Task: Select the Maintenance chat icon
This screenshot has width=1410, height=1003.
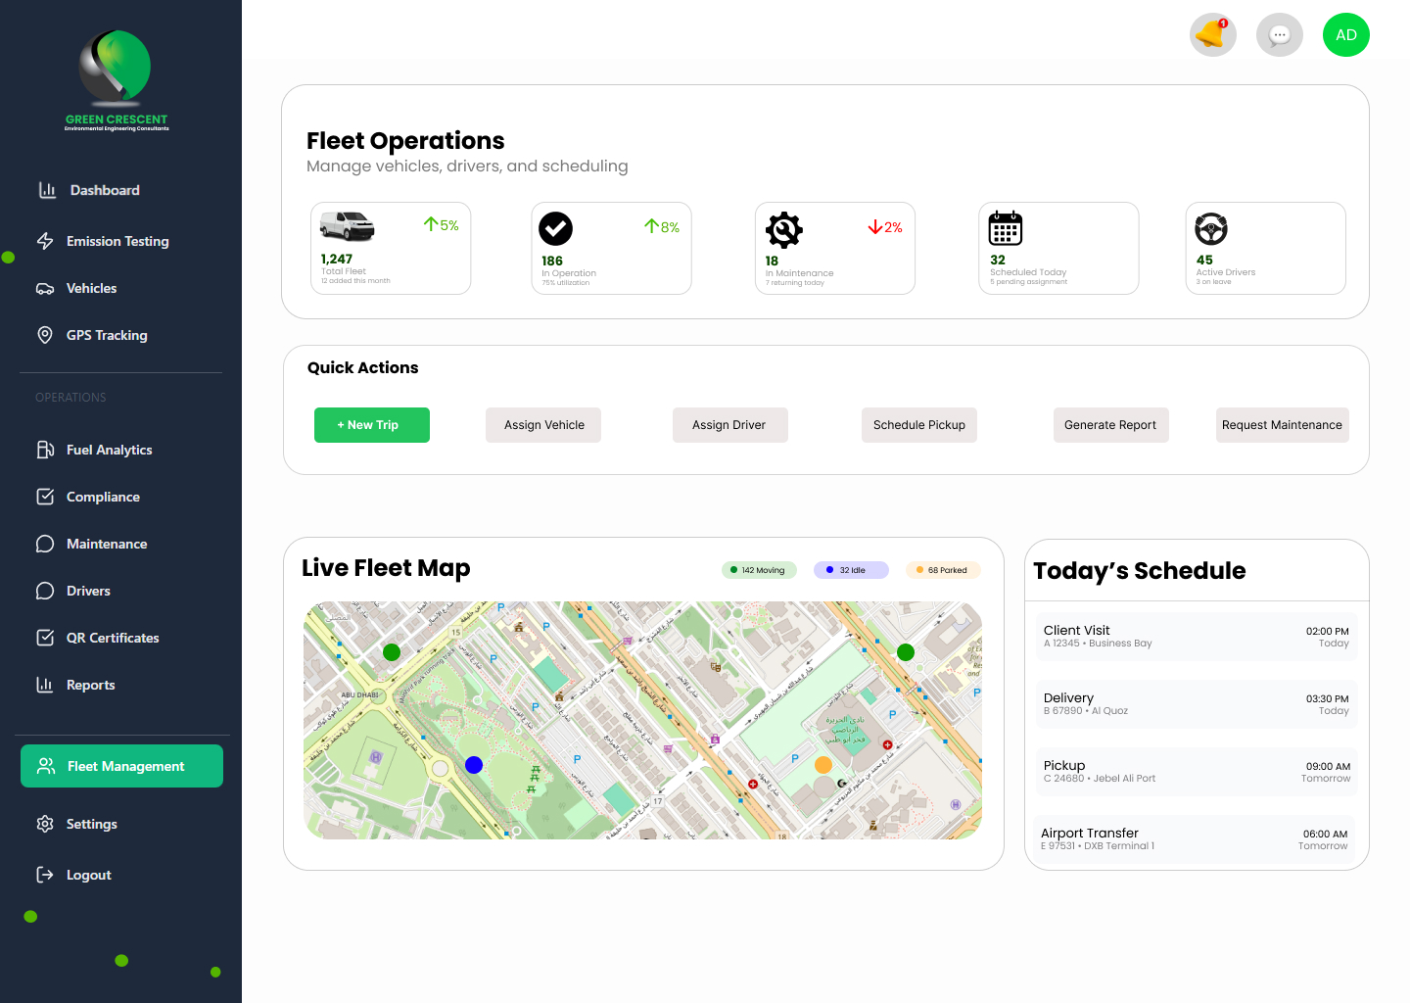Action: [46, 544]
